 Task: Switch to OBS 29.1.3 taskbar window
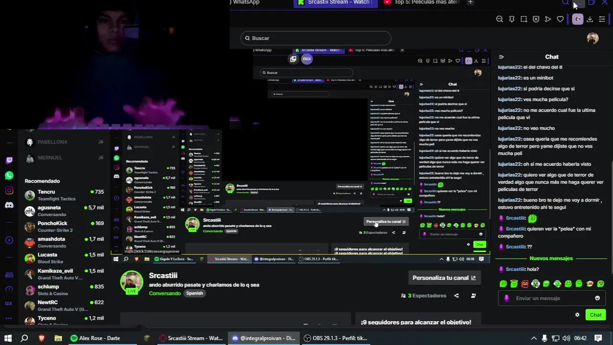coord(336,338)
